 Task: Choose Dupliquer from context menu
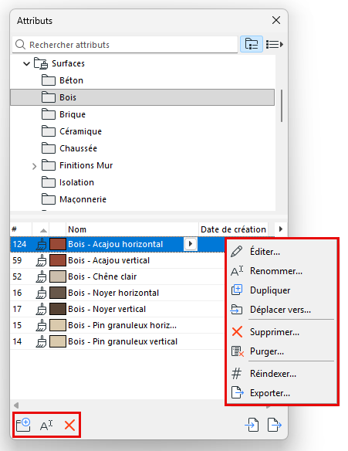pyautogui.click(x=282, y=290)
